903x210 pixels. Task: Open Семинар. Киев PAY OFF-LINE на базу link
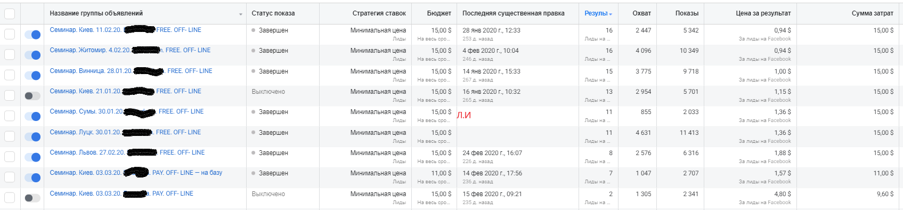click(136, 173)
